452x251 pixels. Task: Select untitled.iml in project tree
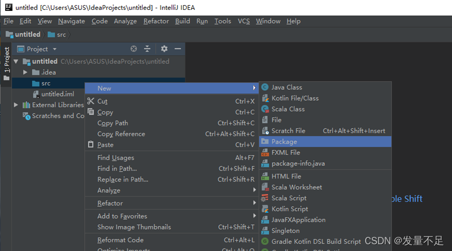(57, 94)
